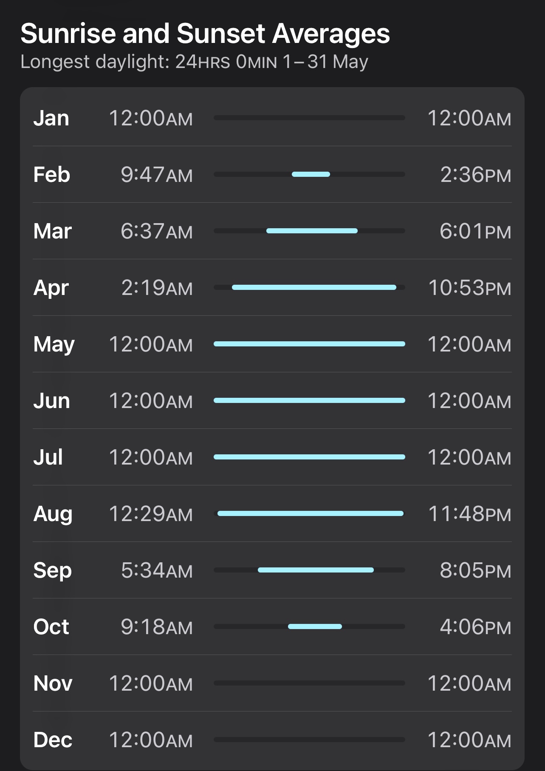Tap the September daylight bar
The width and height of the screenshot is (545, 771).
(x=316, y=570)
